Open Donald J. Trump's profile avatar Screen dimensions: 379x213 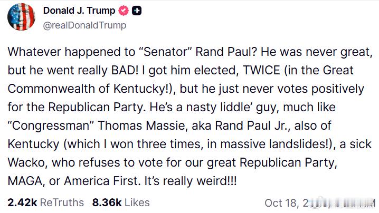click(21, 17)
